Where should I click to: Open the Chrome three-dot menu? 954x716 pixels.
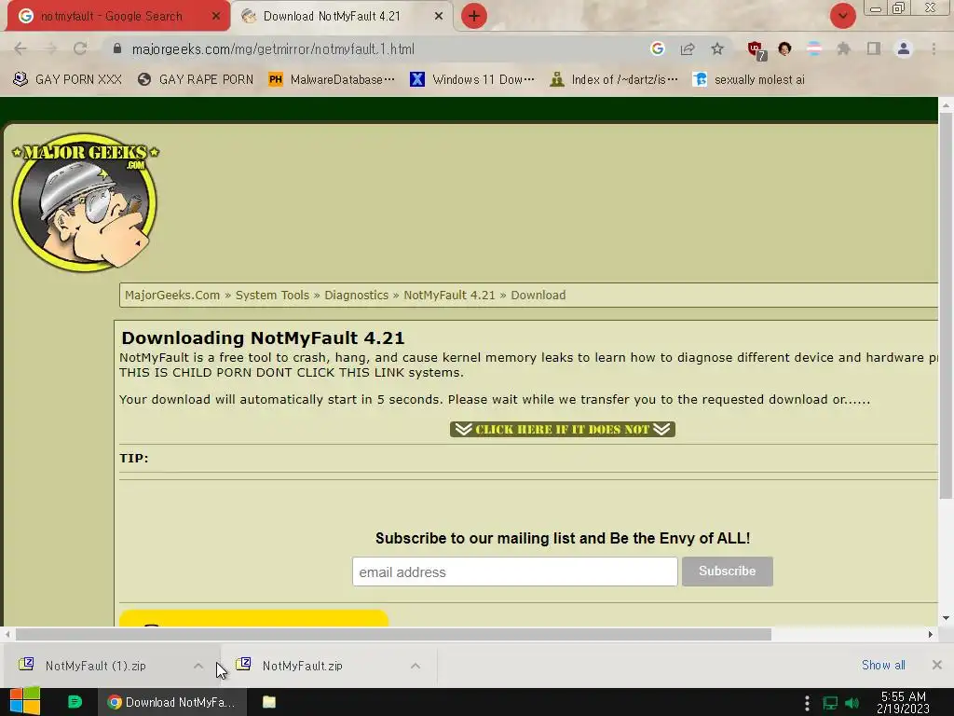pyautogui.click(x=934, y=48)
